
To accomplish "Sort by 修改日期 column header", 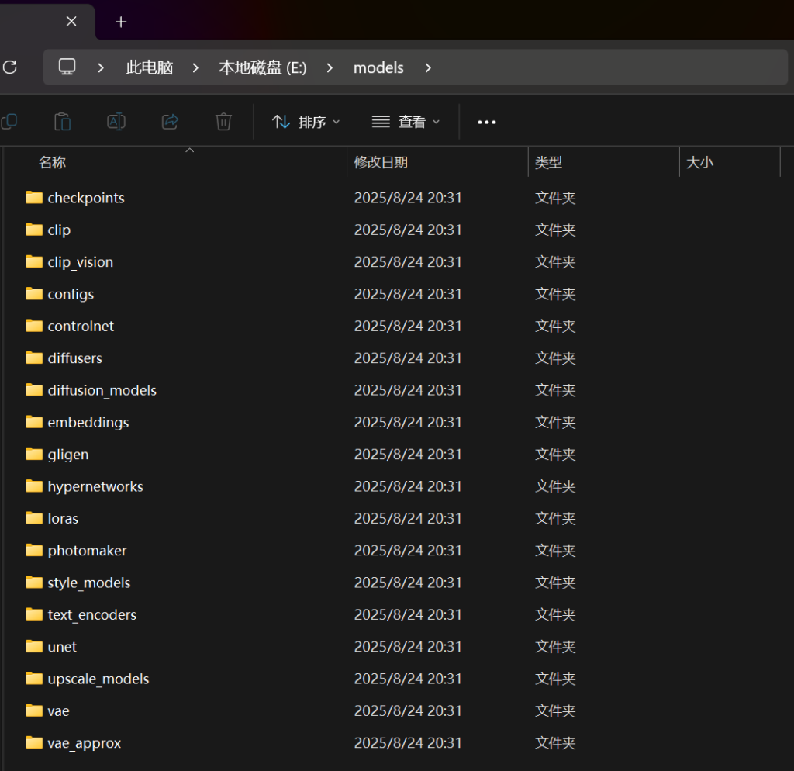I will pyautogui.click(x=381, y=162).
